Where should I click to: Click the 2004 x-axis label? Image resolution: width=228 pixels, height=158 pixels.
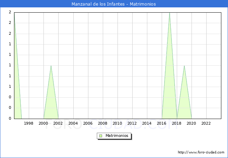(73, 123)
